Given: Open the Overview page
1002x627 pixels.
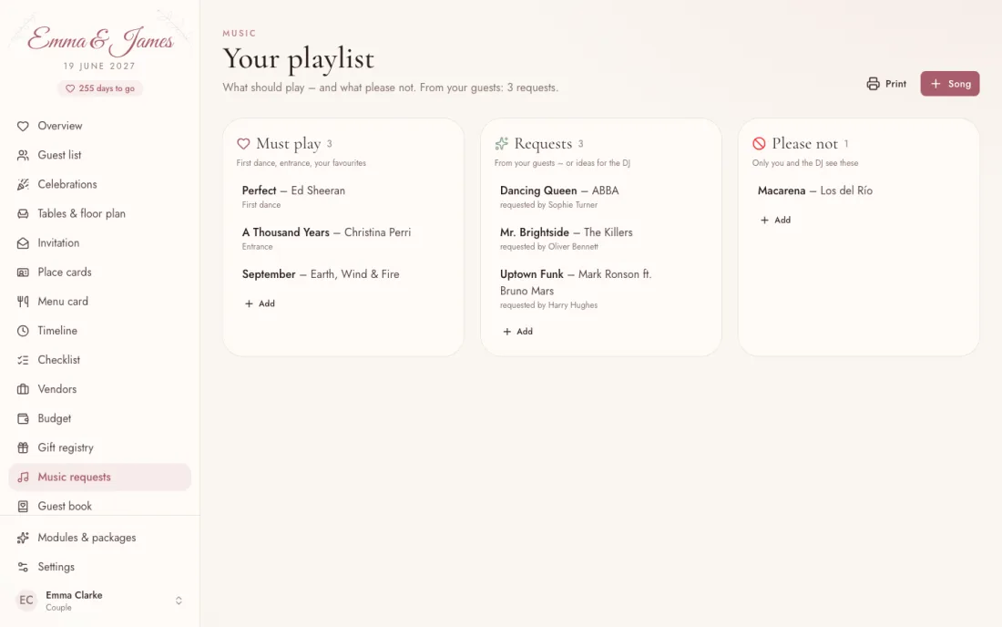Looking at the screenshot, I should pyautogui.click(x=99, y=126).
